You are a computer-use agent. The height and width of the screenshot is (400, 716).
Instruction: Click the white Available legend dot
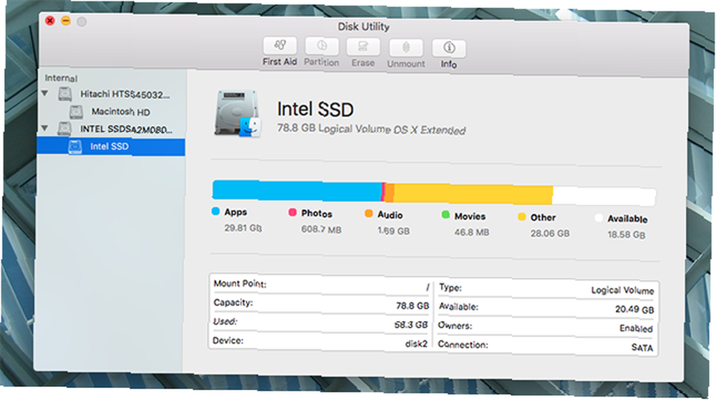(599, 218)
